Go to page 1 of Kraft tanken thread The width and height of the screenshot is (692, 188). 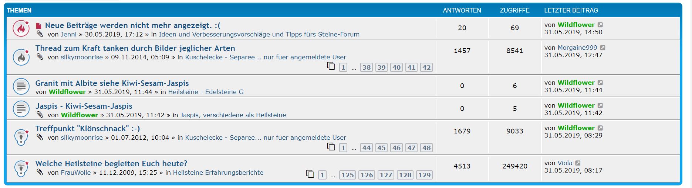click(x=343, y=67)
